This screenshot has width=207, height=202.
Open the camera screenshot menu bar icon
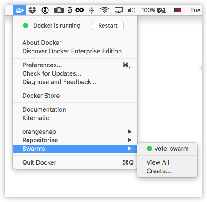point(59,10)
